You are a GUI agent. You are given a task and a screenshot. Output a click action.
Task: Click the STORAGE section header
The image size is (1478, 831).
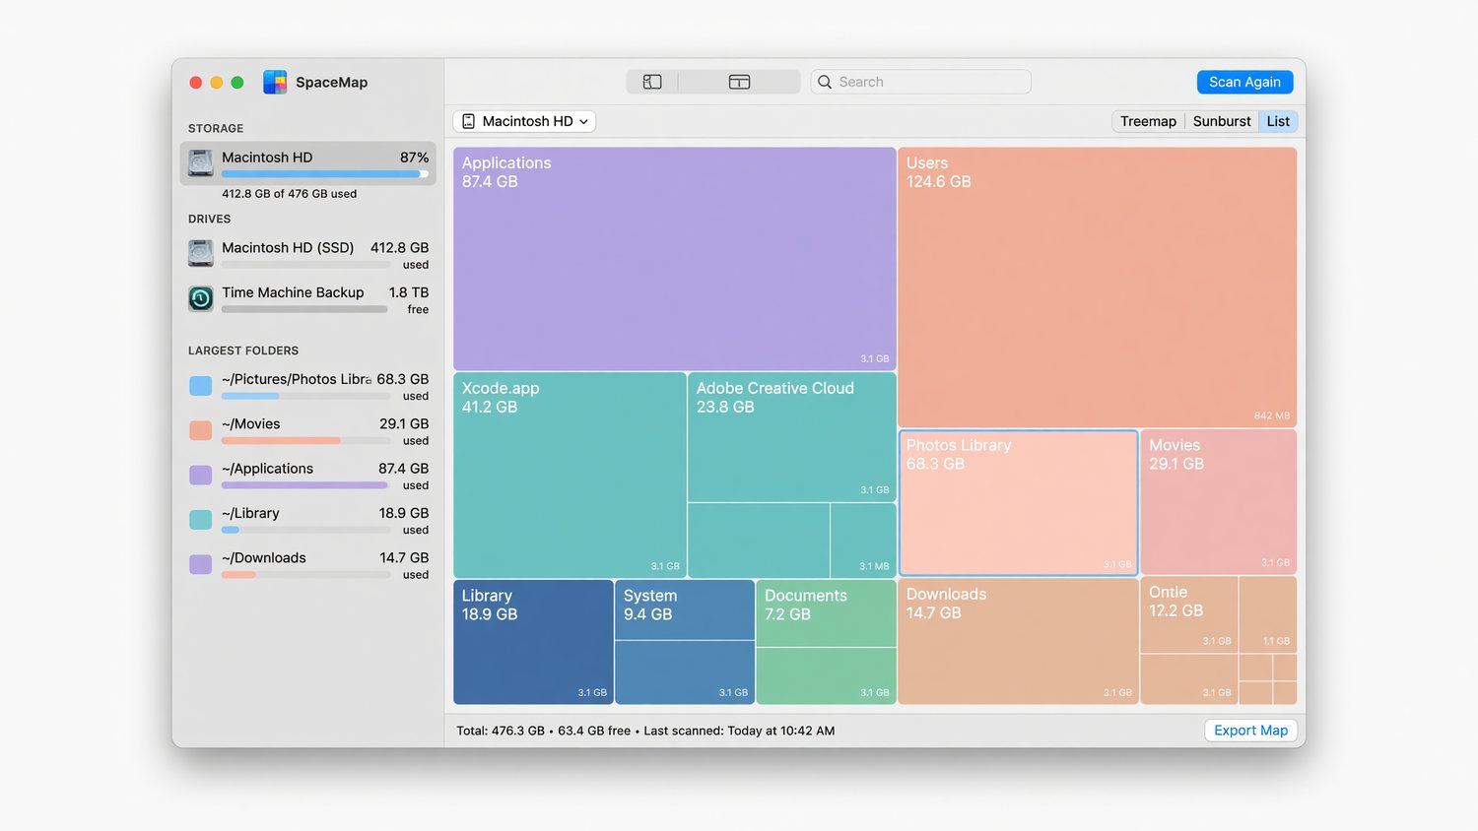[x=216, y=129]
